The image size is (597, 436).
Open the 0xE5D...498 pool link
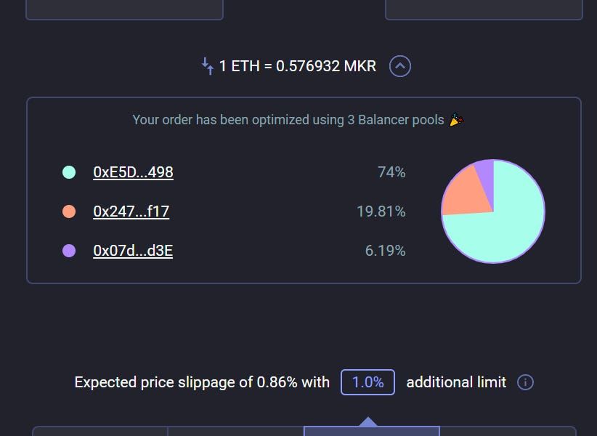coord(133,172)
